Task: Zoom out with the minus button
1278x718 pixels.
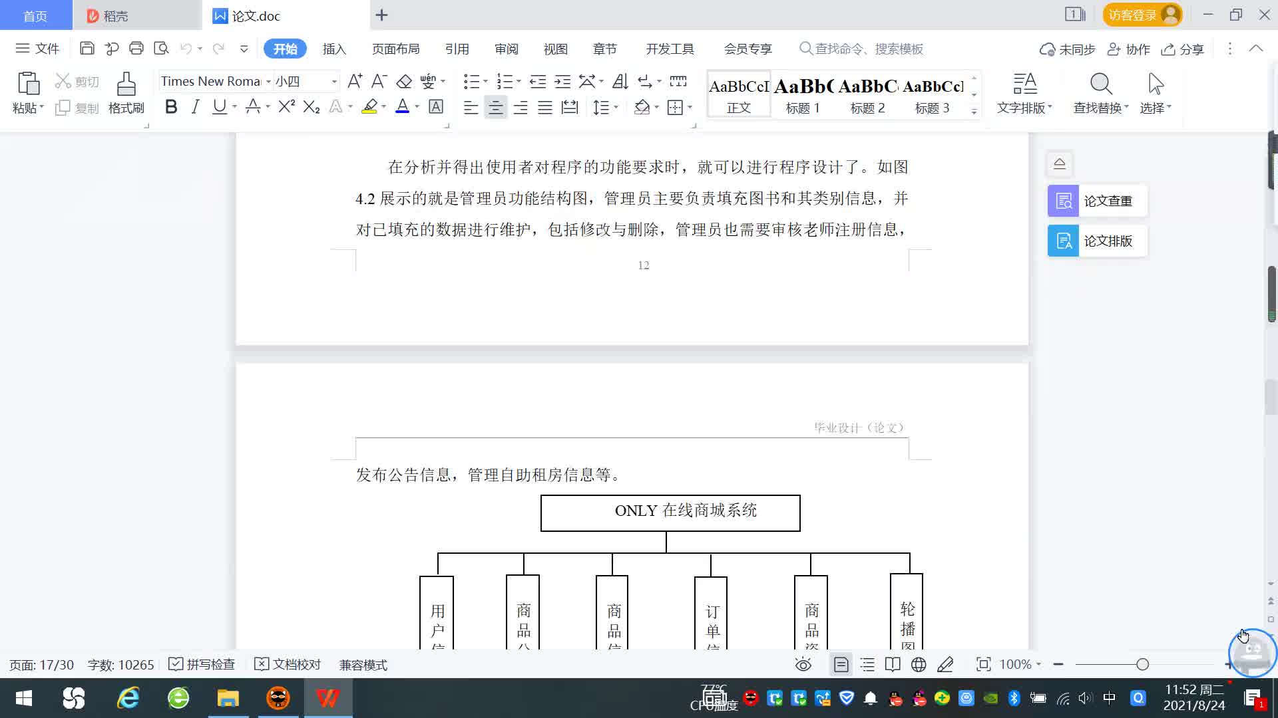Action: tap(1058, 664)
